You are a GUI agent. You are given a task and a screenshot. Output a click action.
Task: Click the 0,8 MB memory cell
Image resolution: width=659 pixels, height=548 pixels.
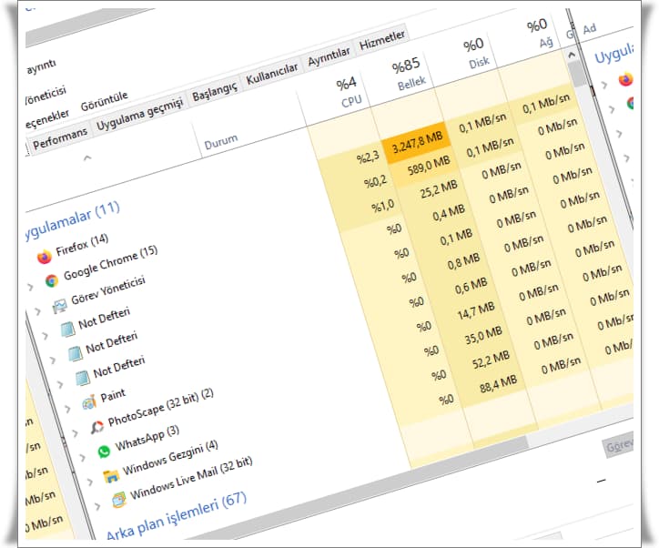[463, 261]
